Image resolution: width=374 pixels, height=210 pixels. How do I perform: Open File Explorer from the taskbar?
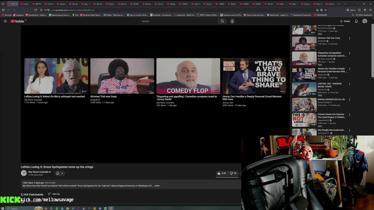point(67,208)
